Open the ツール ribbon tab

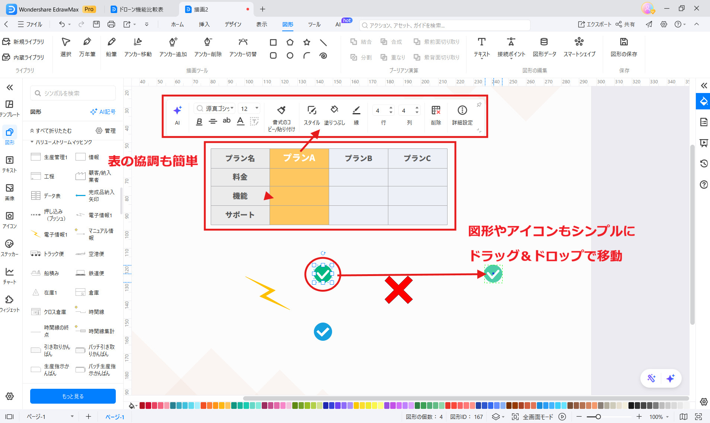click(314, 24)
